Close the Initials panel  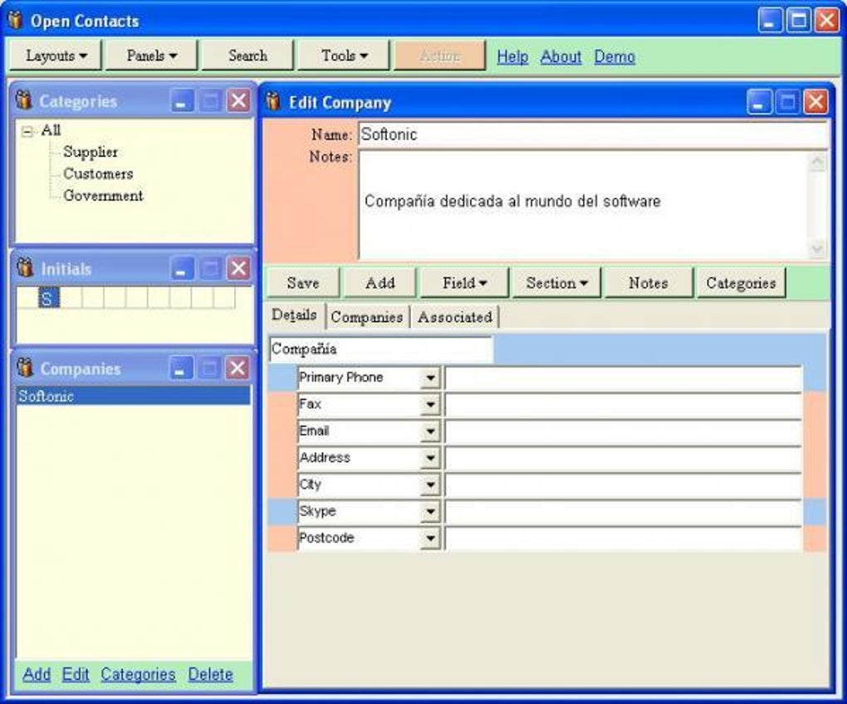(238, 268)
